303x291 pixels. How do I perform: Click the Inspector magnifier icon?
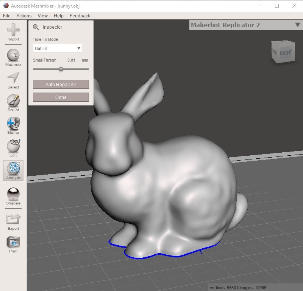pos(36,27)
